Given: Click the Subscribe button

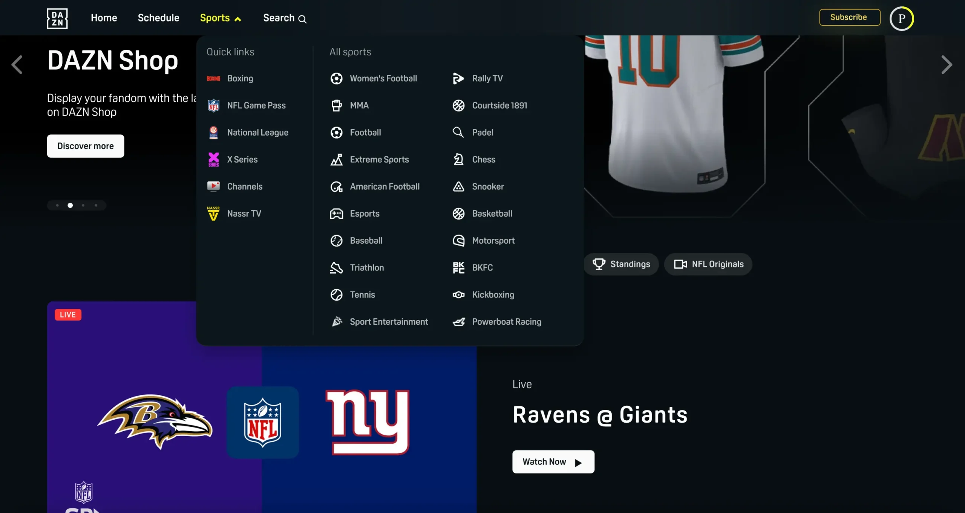Looking at the screenshot, I should [x=849, y=17].
